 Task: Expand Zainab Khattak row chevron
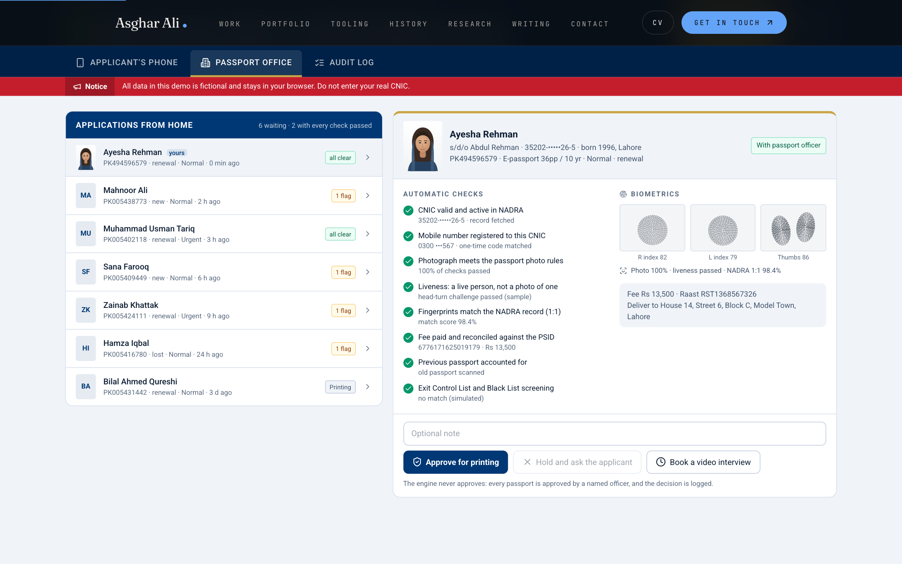click(367, 310)
